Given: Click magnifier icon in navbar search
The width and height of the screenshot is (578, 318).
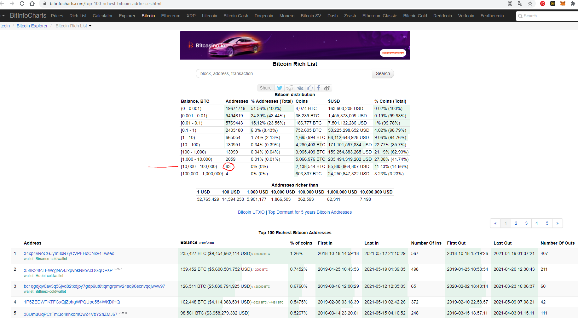Looking at the screenshot, I should [520, 16].
